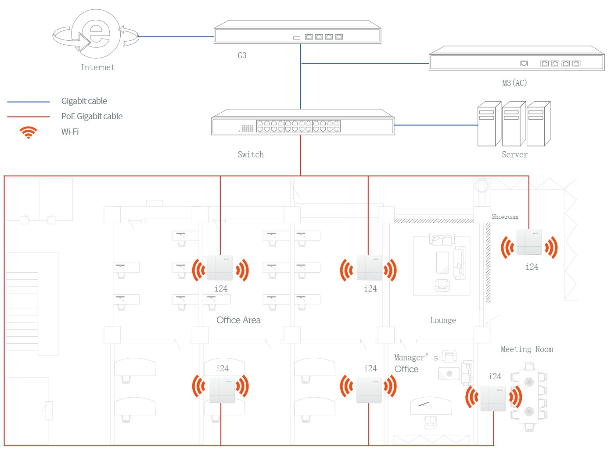Select the i24 access point in Showroom
The image size is (611, 452).
(529, 242)
